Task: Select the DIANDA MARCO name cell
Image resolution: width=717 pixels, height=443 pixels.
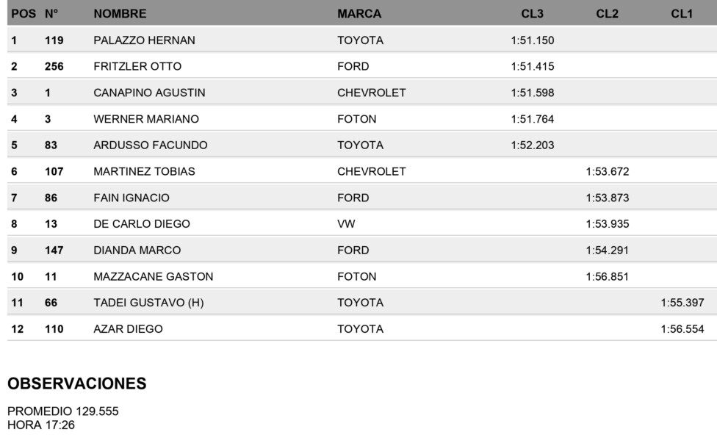Action: pos(137,251)
